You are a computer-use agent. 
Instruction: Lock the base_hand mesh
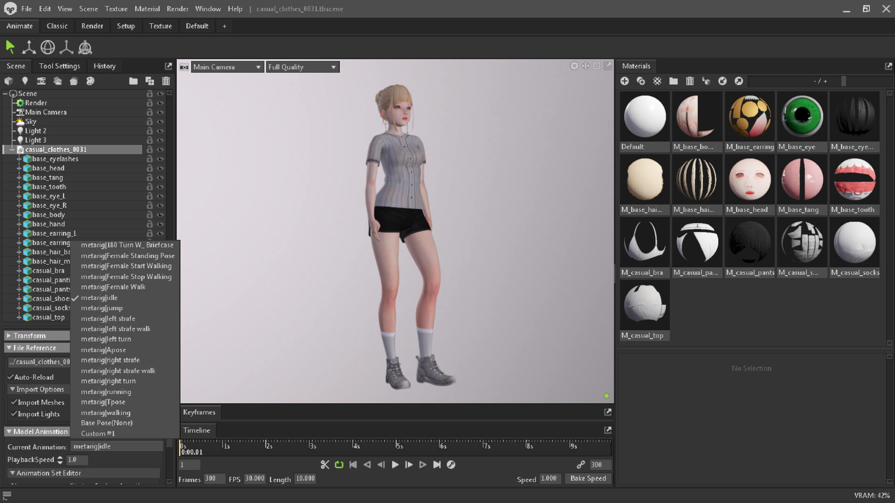(x=150, y=224)
